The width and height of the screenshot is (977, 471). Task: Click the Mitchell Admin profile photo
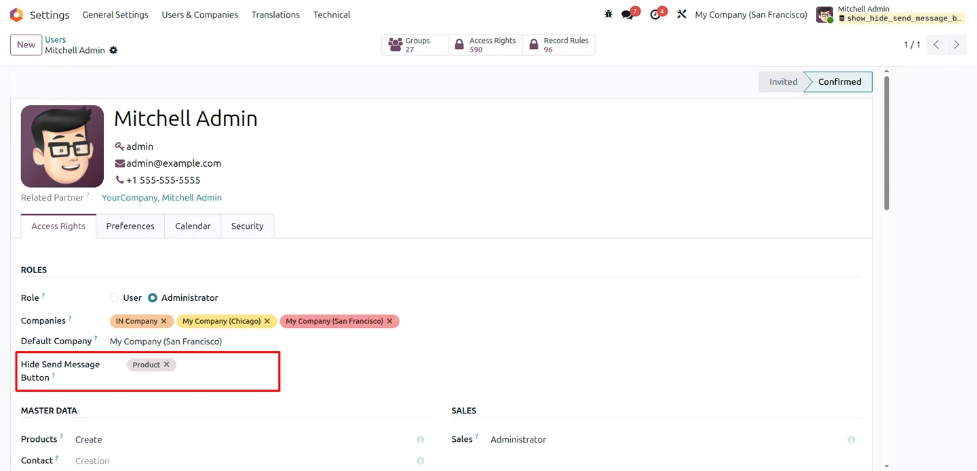[62, 146]
